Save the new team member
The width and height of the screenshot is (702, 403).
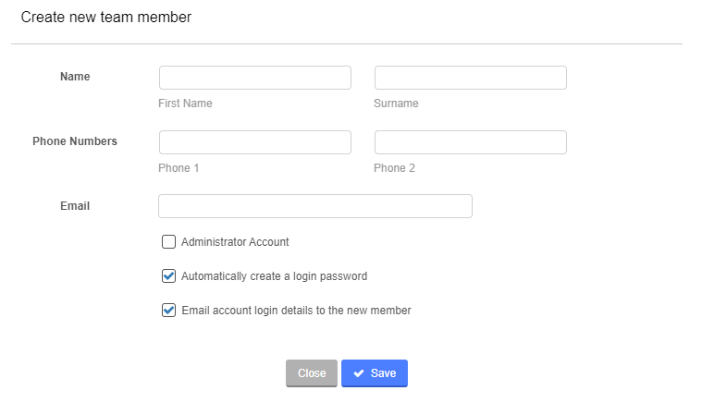(375, 373)
